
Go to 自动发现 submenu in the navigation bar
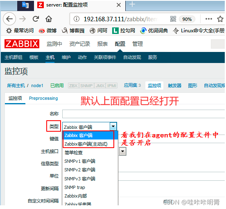[132, 57]
